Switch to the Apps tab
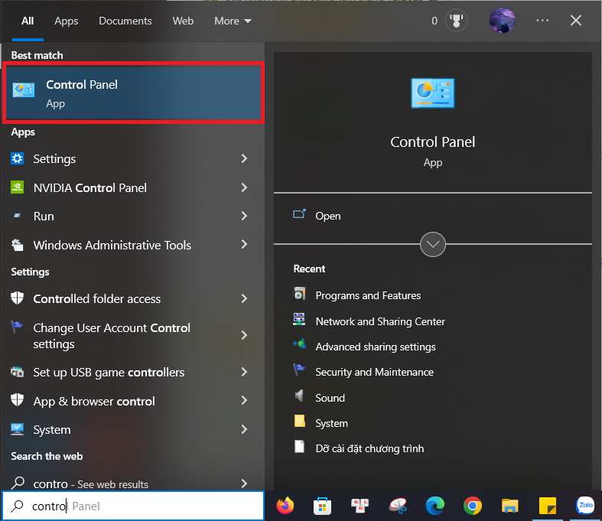The width and height of the screenshot is (602, 521). 66,21
